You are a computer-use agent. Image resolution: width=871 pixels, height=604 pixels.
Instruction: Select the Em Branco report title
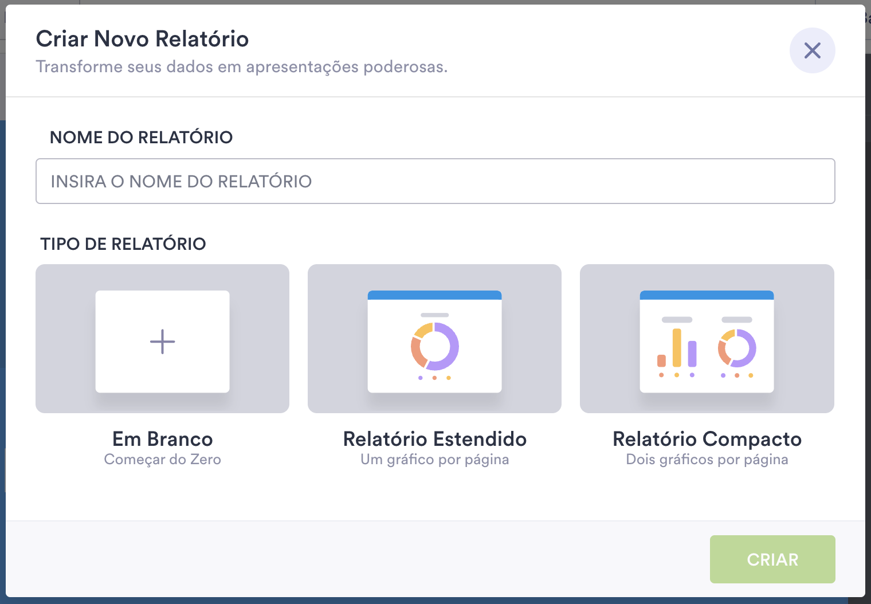(x=163, y=439)
